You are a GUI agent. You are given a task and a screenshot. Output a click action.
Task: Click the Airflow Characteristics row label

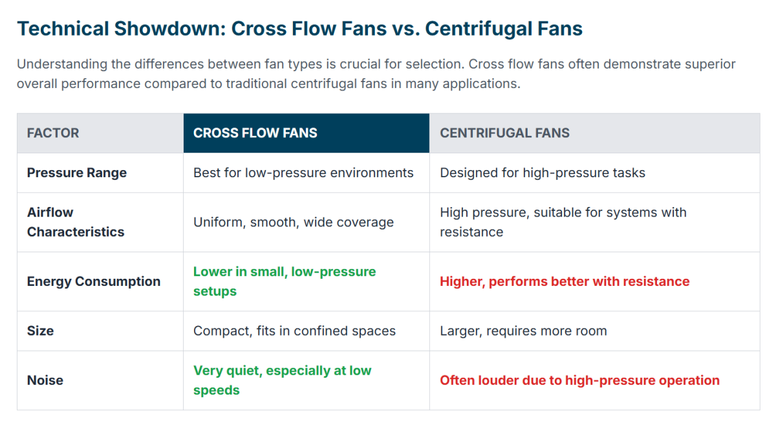(76, 222)
